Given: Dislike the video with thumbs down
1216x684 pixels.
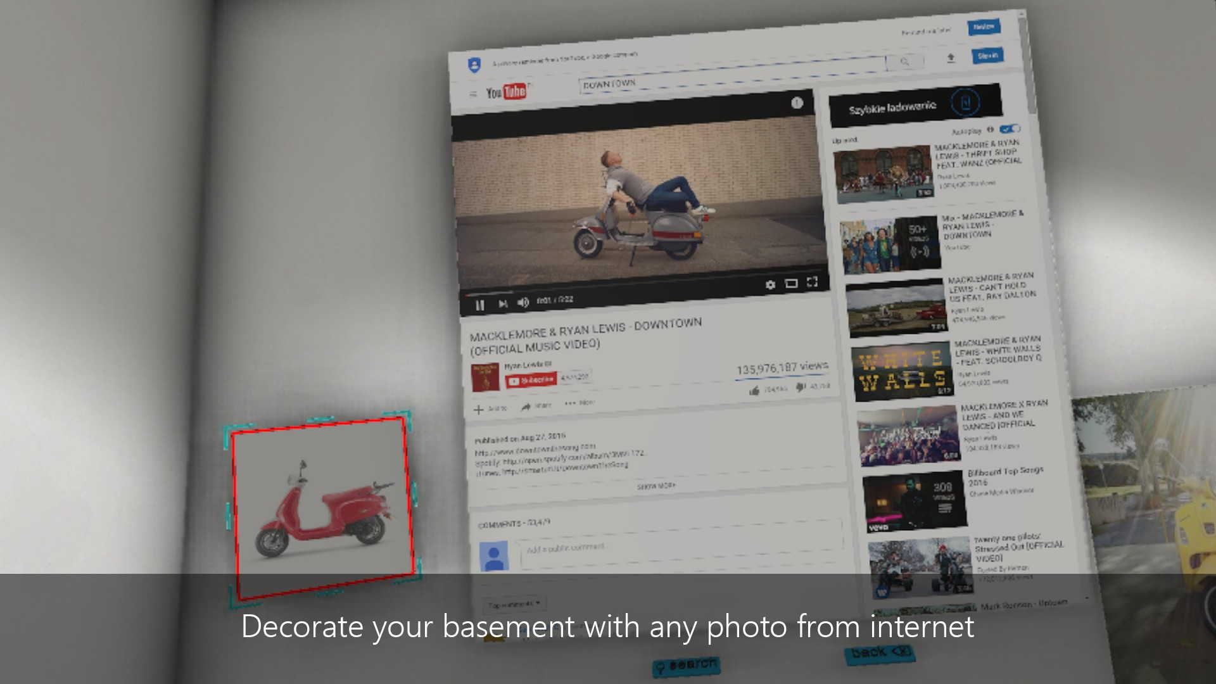Looking at the screenshot, I should coord(801,387).
